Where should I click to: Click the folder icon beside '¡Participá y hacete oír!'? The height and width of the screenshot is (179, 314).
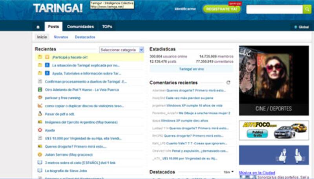pyautogui.click(x=40, y=57)
